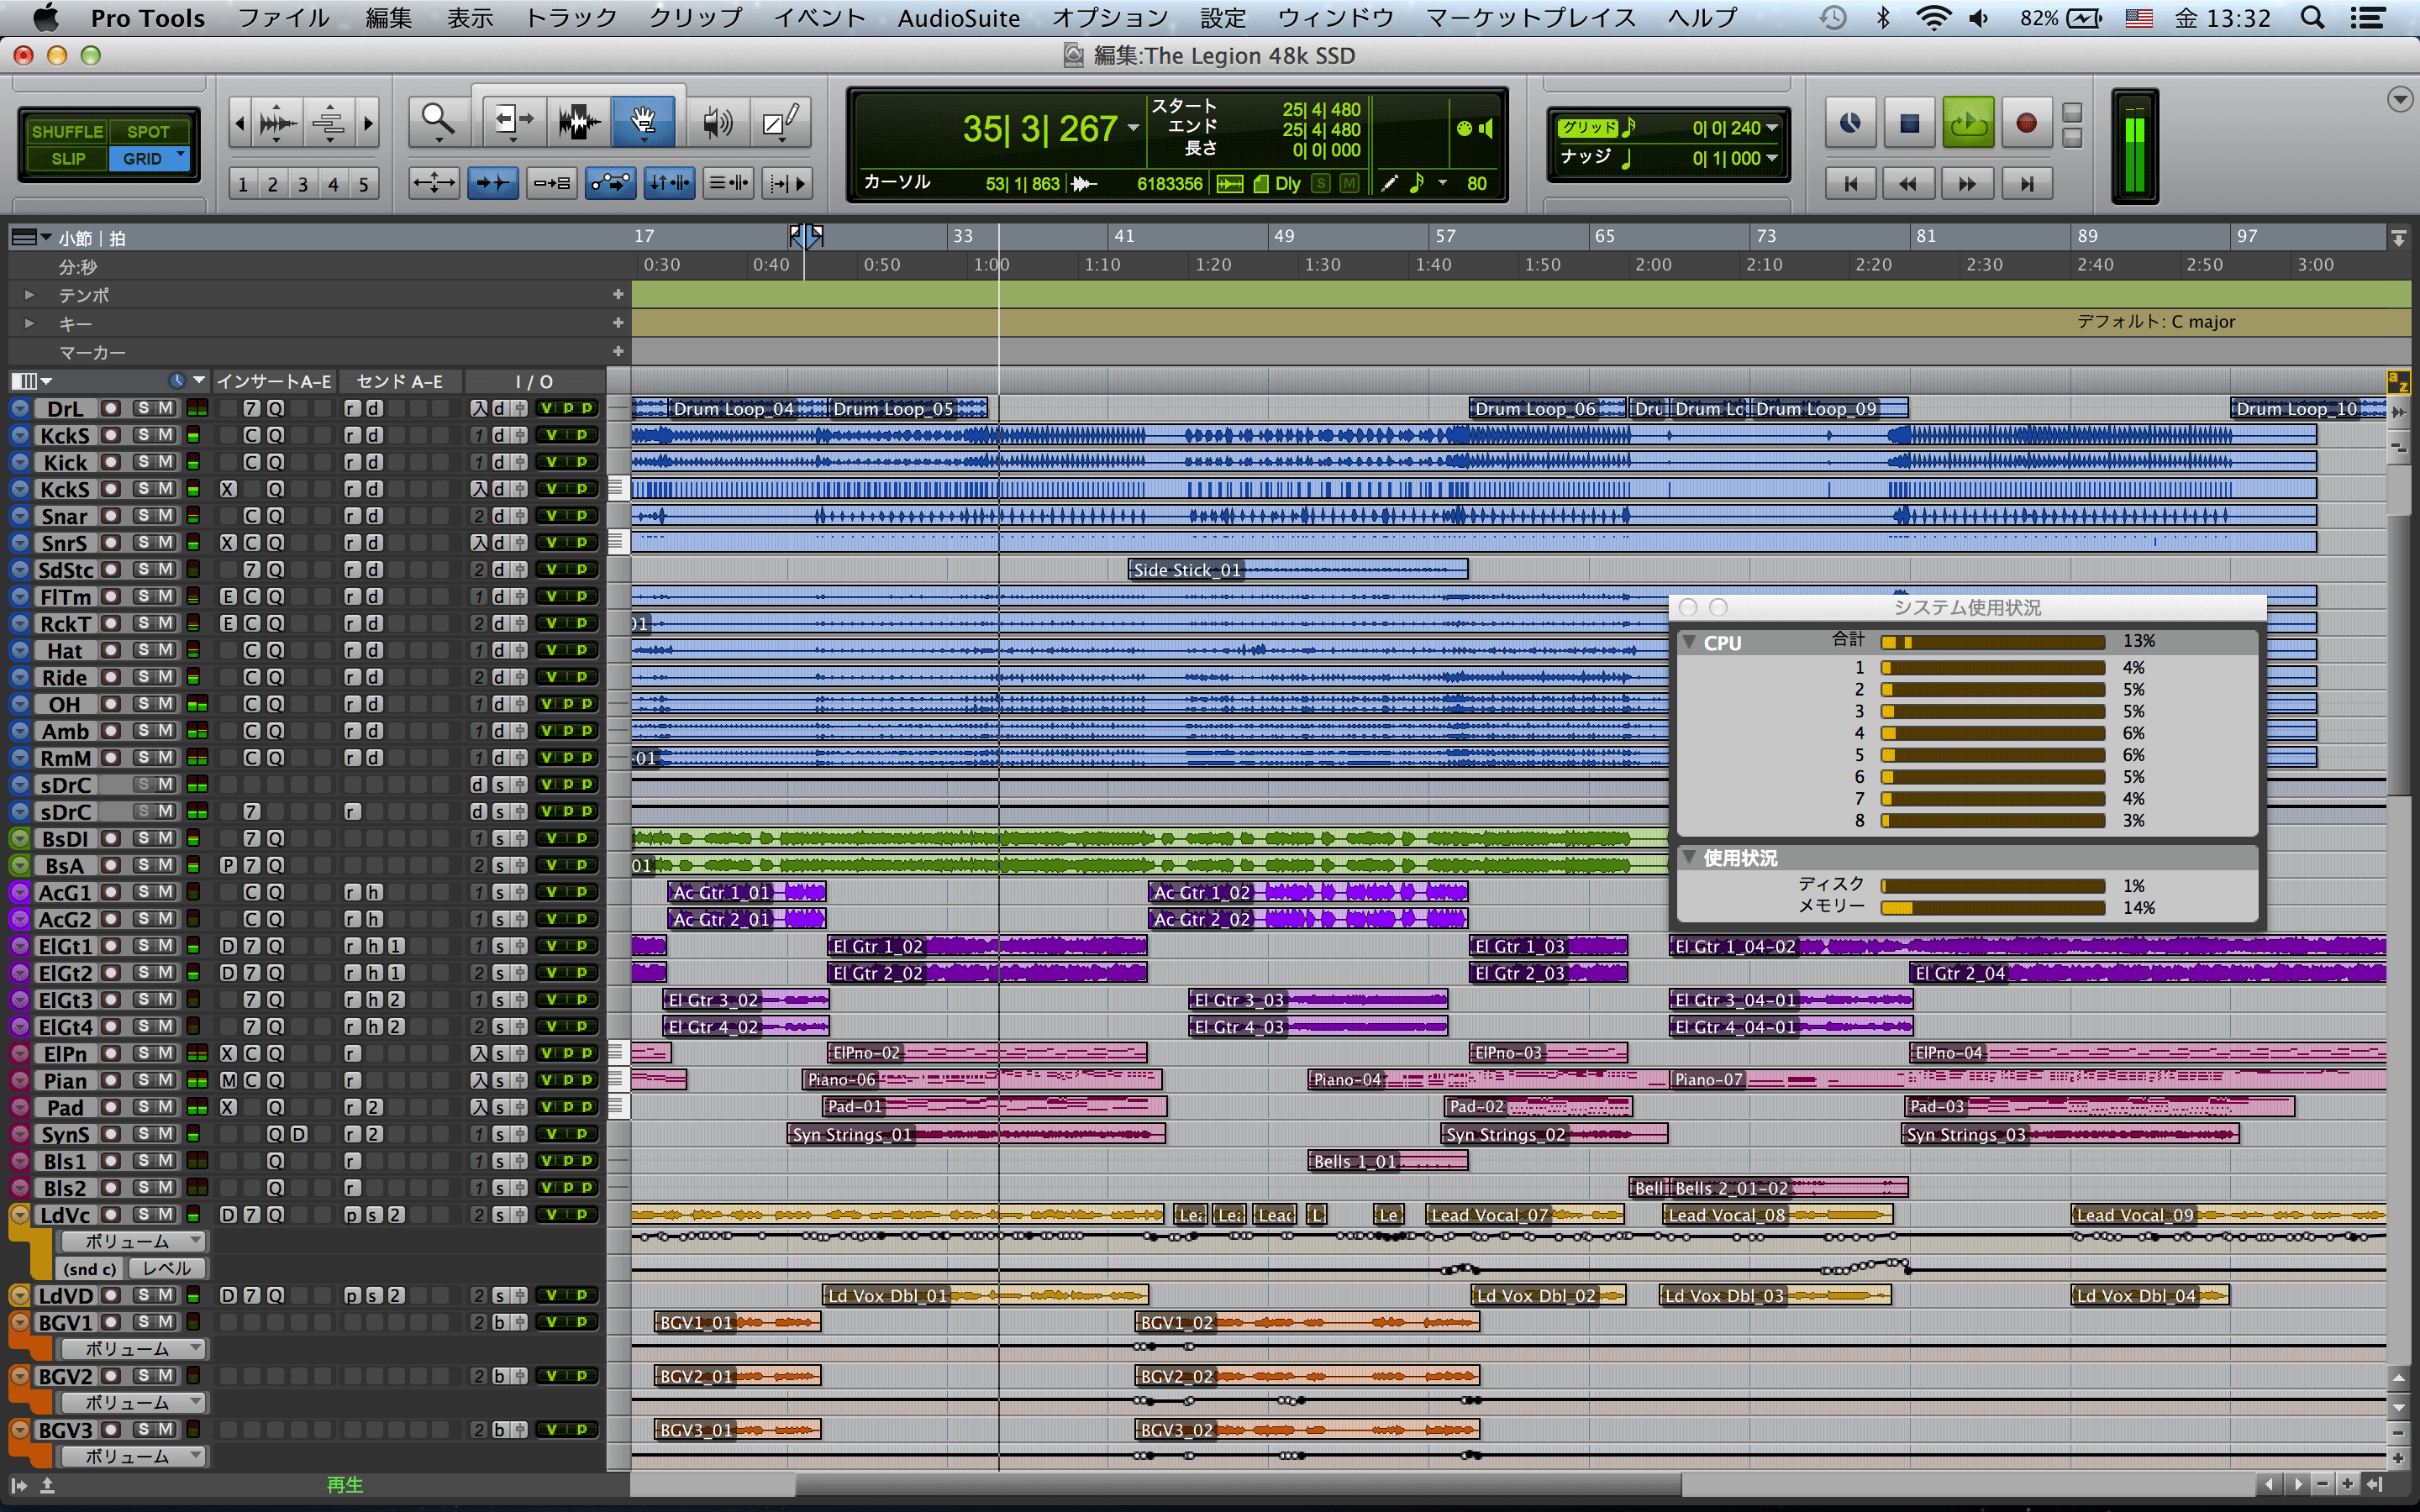The height and width of the screenshot is (1512, 2420).
Task: Enable SHUFFLE edit mode
Action: [67, 131]
